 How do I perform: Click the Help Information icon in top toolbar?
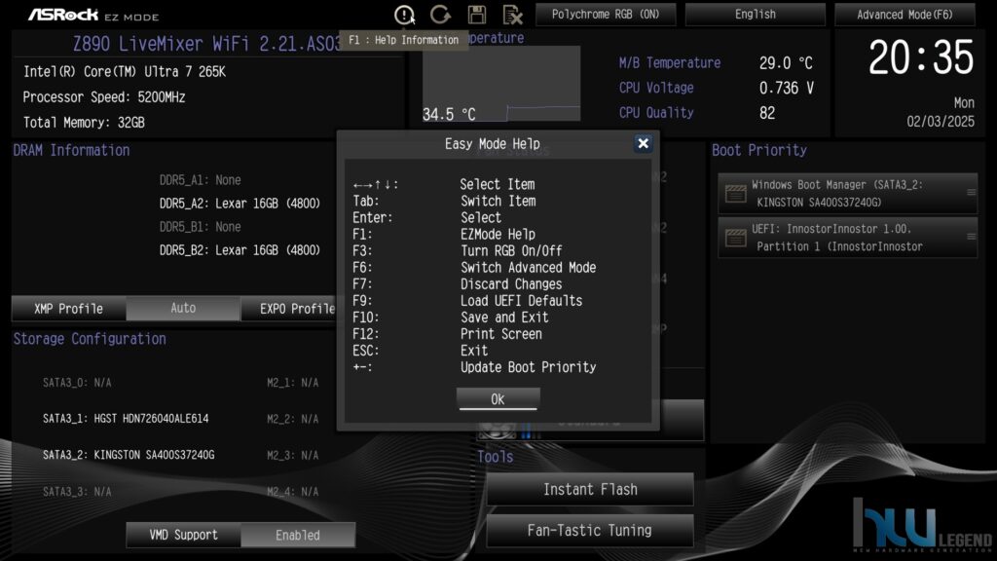[x=404, y=14]
